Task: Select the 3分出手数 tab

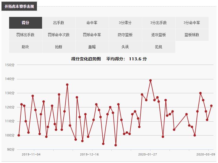Action: (x=158, y=23)
